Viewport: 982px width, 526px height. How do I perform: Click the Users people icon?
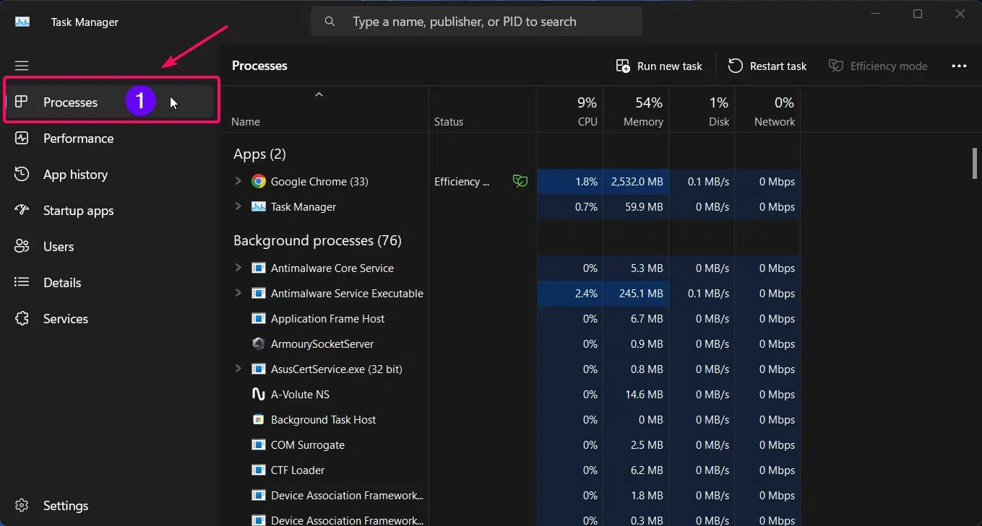(22, 246)
